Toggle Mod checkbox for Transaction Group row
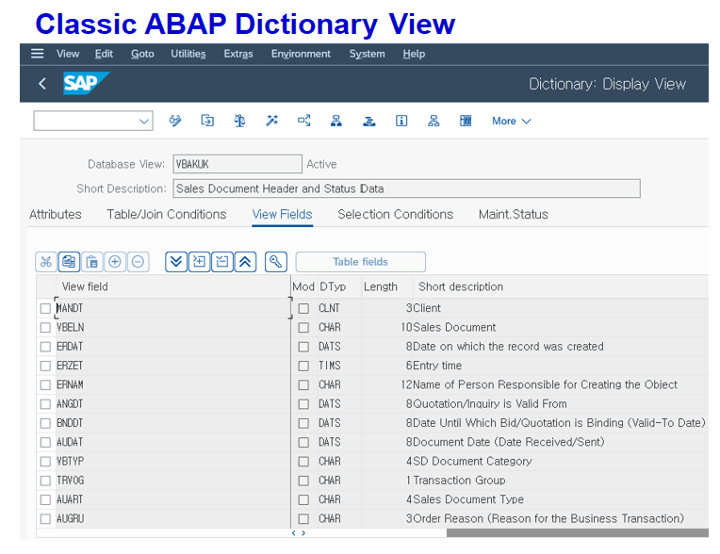 coord(303,481)
